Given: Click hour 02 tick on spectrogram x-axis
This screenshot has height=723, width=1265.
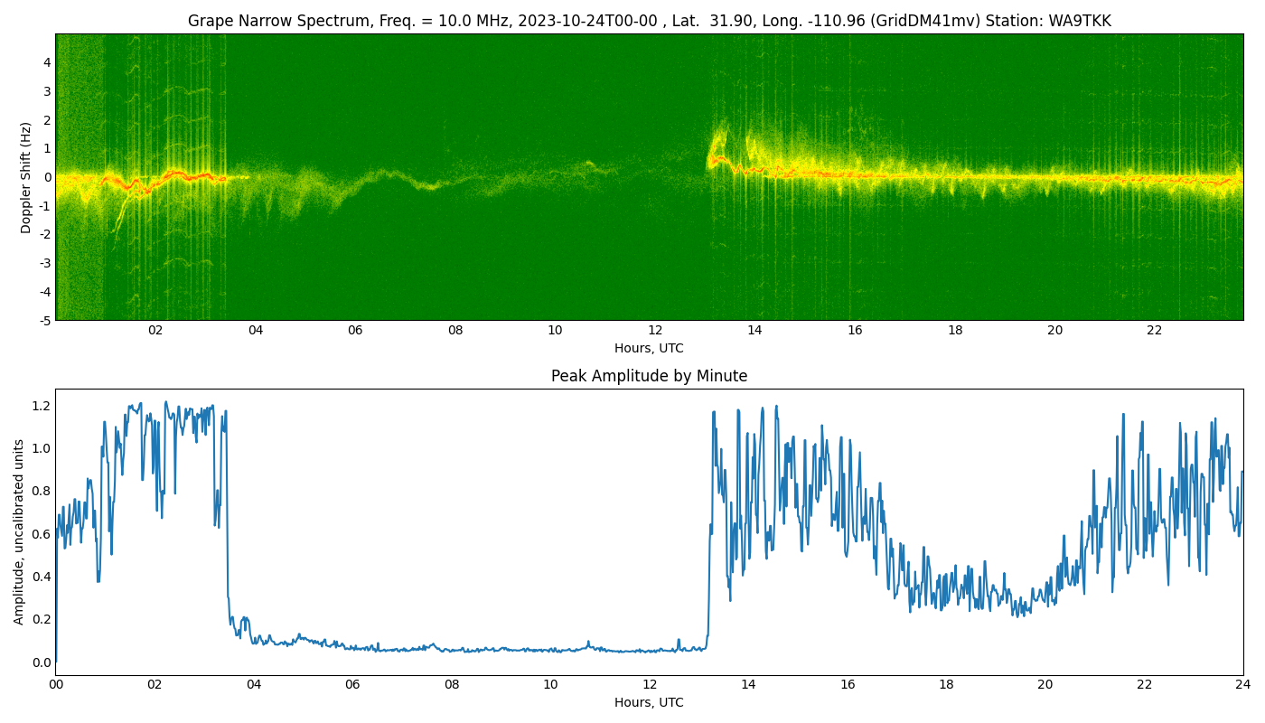Looking at the screenshot, I should tap(155, 331).
